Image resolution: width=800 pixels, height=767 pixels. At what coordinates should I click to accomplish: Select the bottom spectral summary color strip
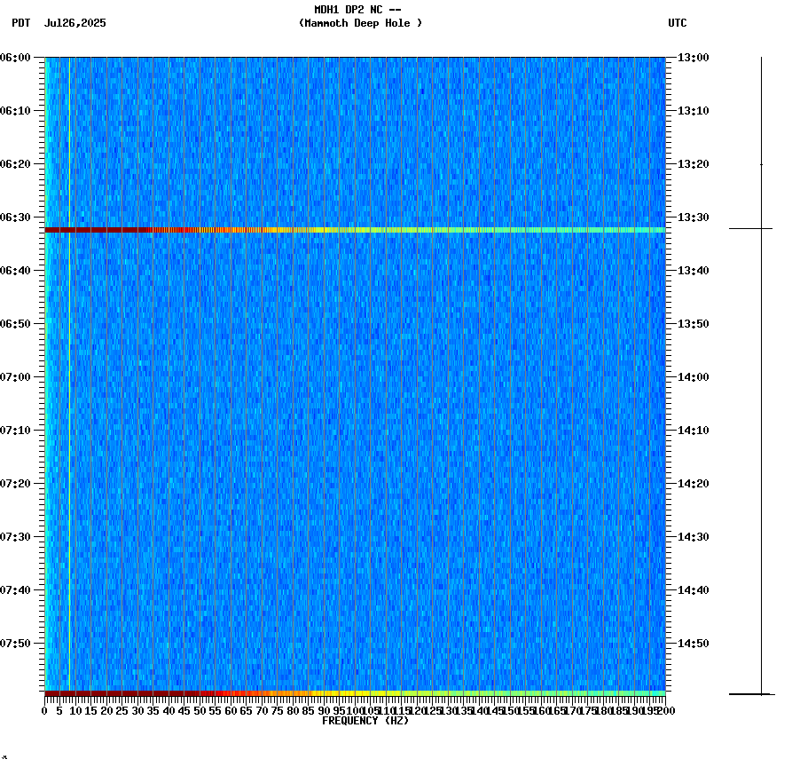(x=355, y=693)
